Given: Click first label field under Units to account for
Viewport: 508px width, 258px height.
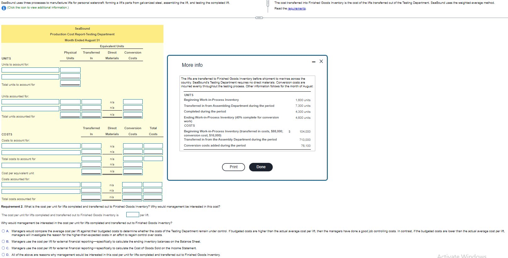Looking at the screenshot, I should pyautogui.click(x=30, y=70).
